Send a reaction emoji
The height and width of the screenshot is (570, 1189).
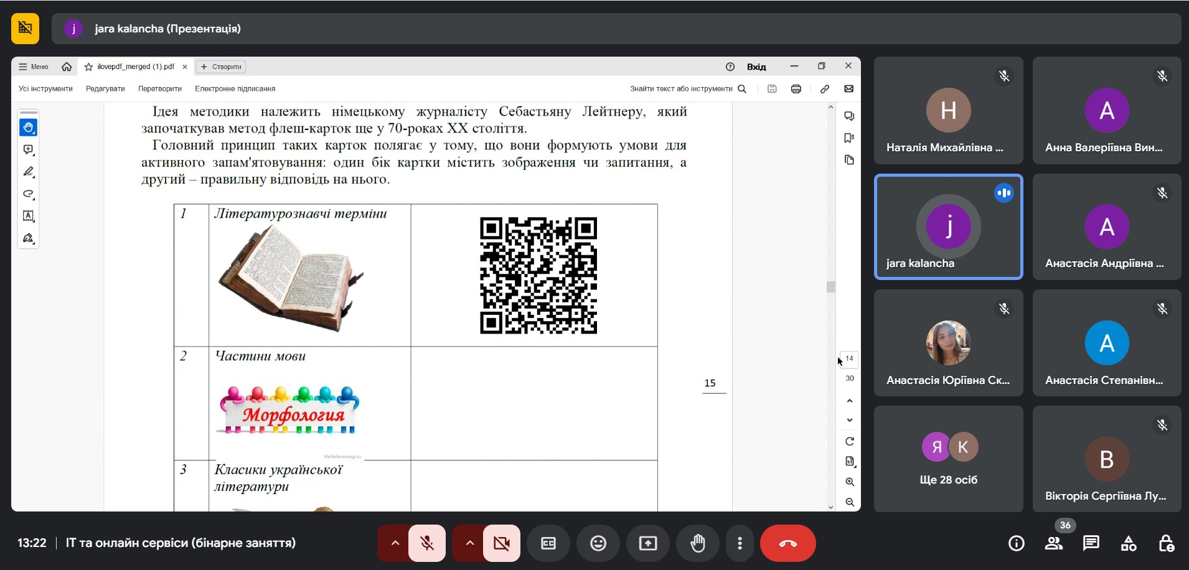tap(598, 543)
